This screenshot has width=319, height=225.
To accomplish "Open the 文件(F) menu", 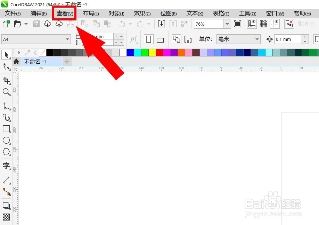I will point(13,13).
